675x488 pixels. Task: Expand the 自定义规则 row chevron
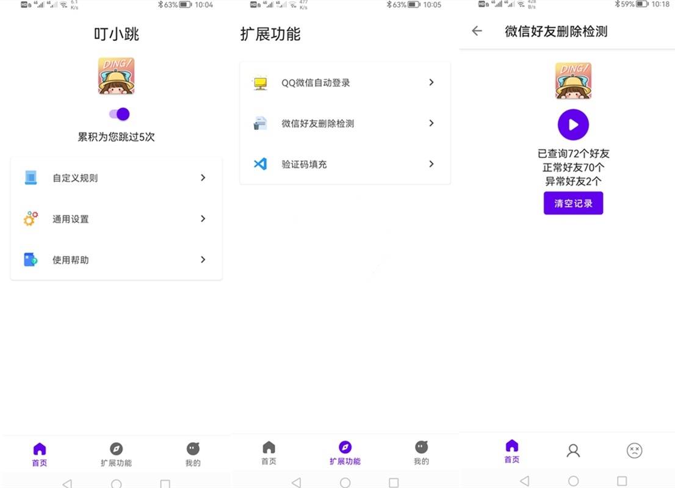click(203, 178)
